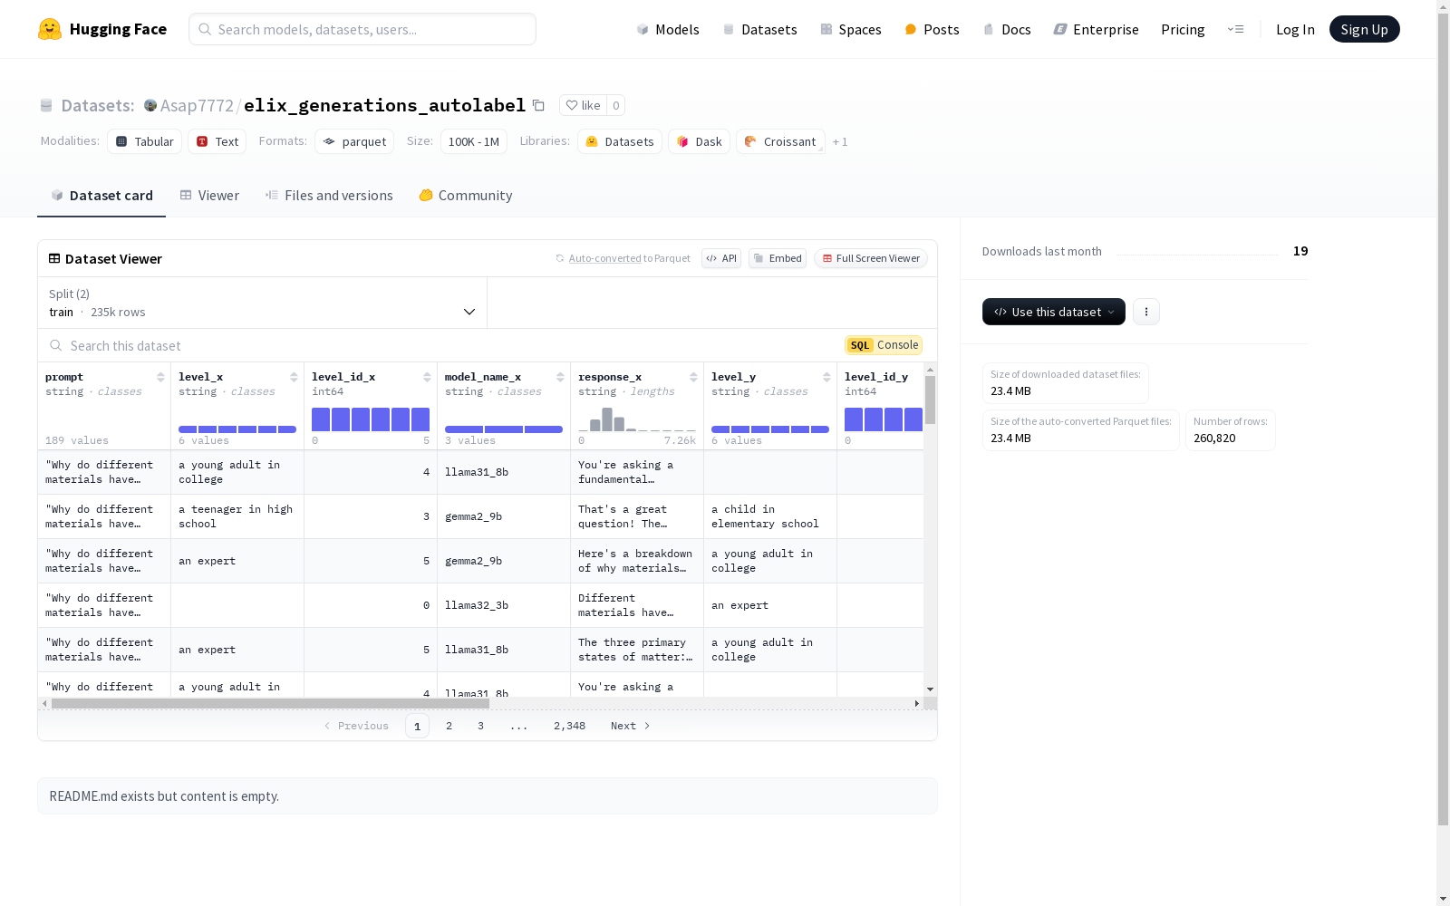Image resolution: width=1450 pixels, height=906 pixels.
Task: Click the Datasets stack icon beside the title
Action: (x=46, y=105)
